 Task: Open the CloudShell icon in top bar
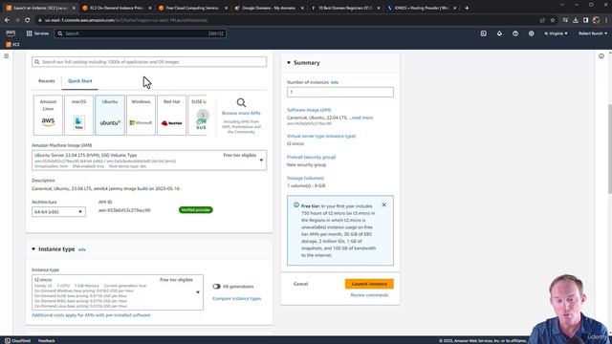pyautogui.click(x=483, y=33)
